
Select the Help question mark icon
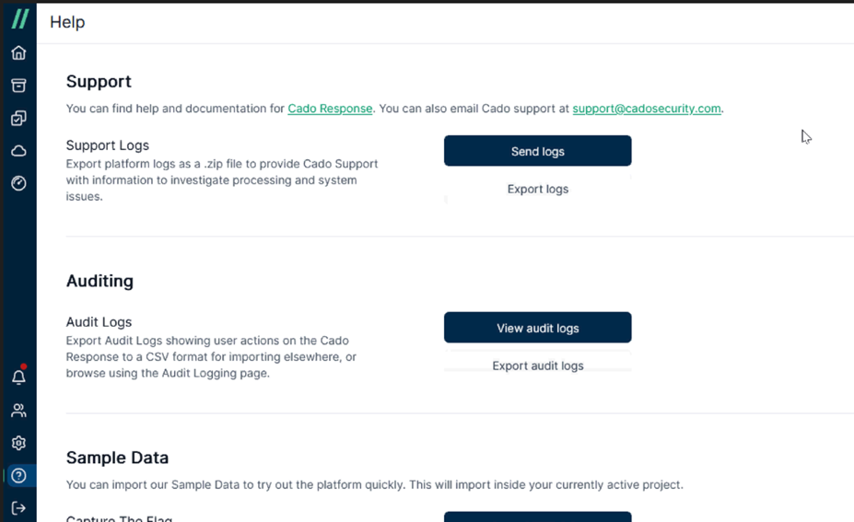click(x=18, y=476)
